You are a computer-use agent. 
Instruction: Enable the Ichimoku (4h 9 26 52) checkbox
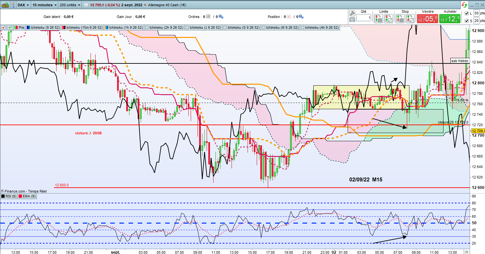click(303, 27)
